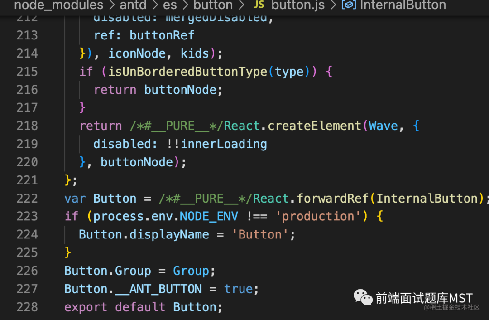The height and width of the screenshot is (320, 489).
Task: Click the 'Button' string on line 224
Action: coord(260,234)
